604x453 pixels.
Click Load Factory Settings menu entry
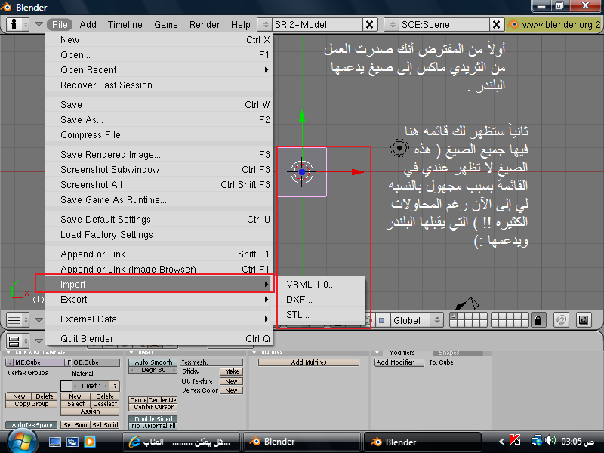(x=159, y=235)
